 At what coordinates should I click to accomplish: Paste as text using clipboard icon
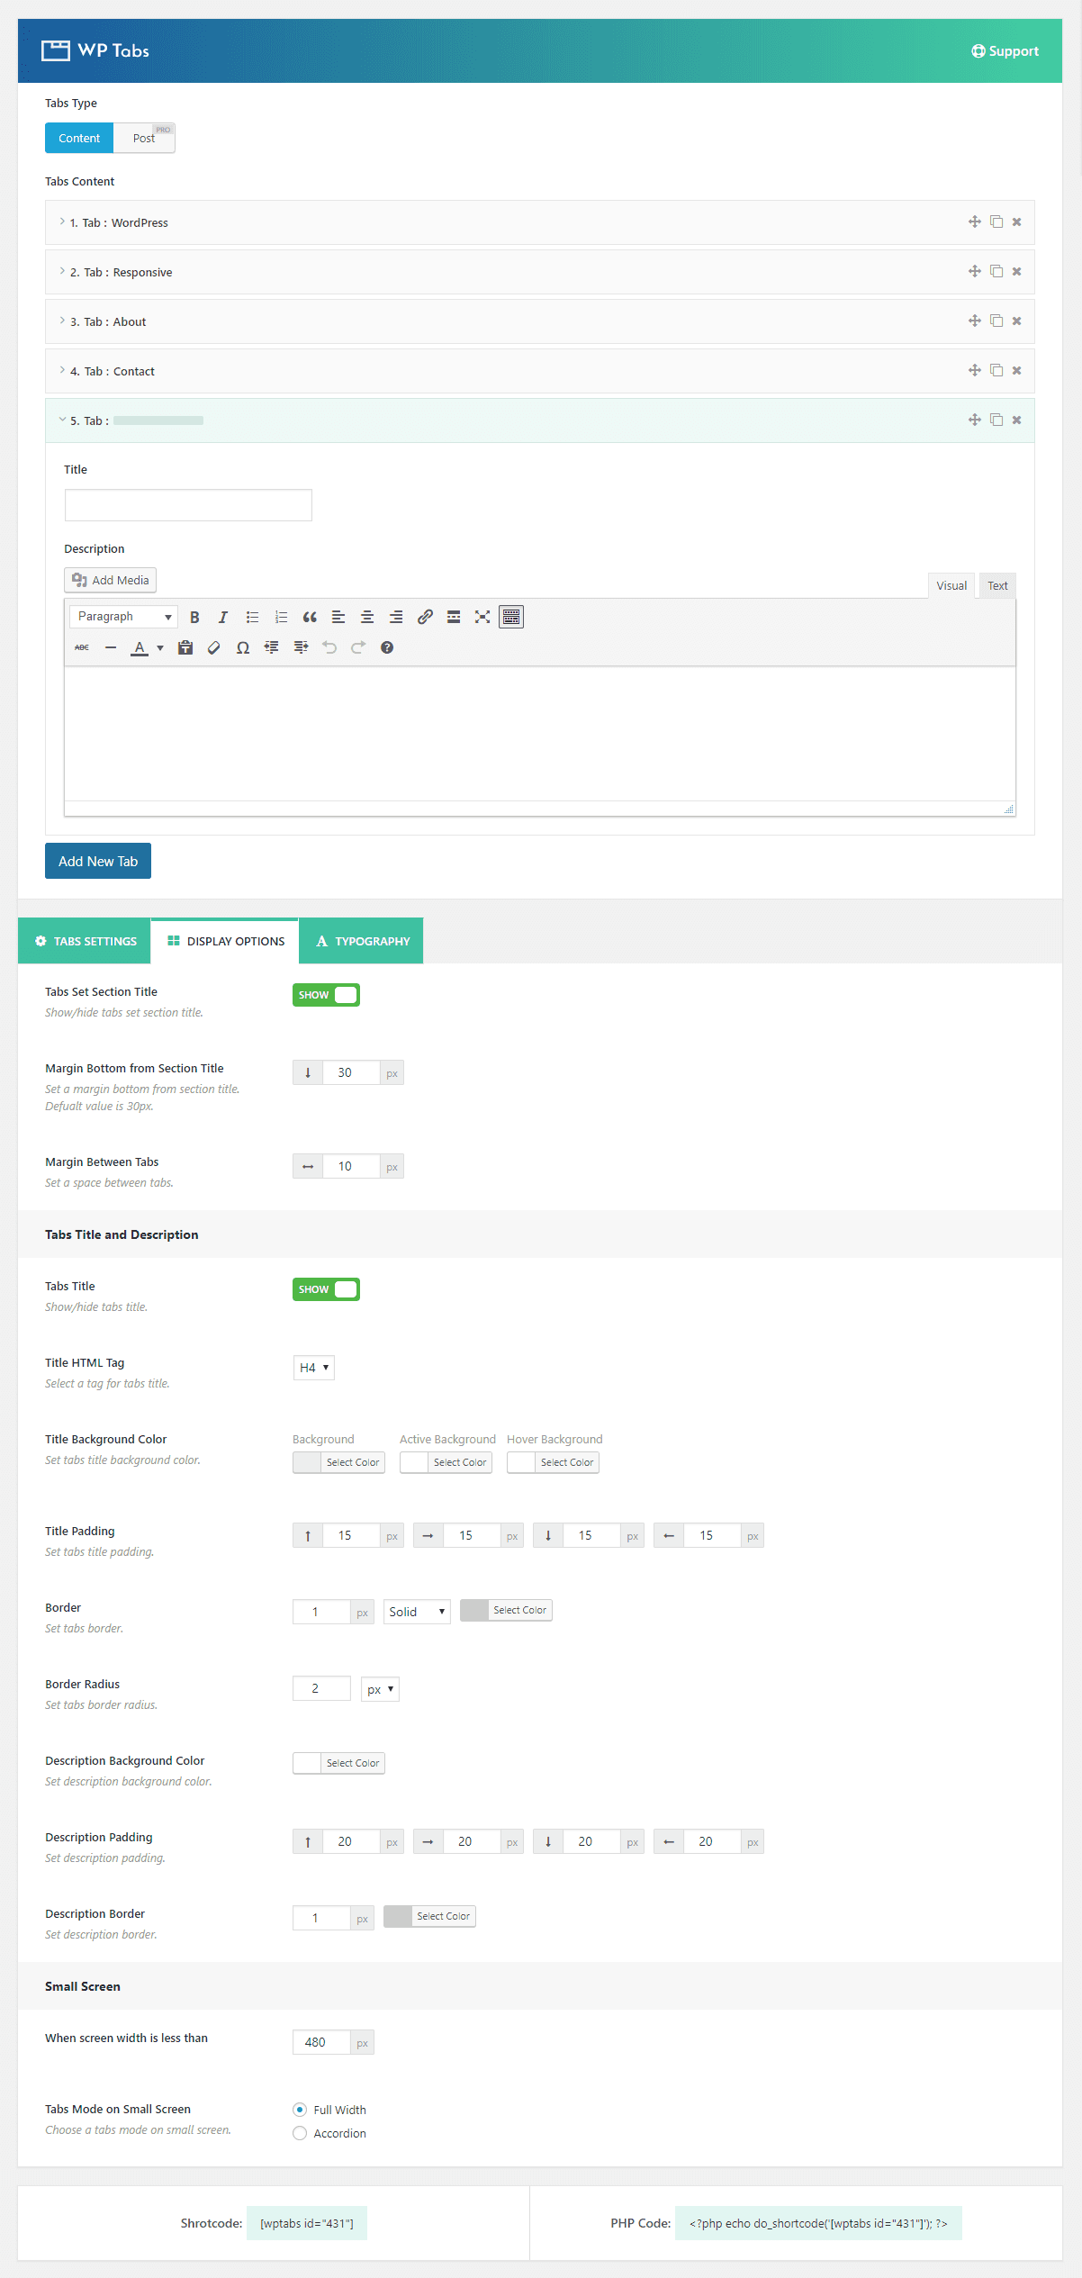185,647
